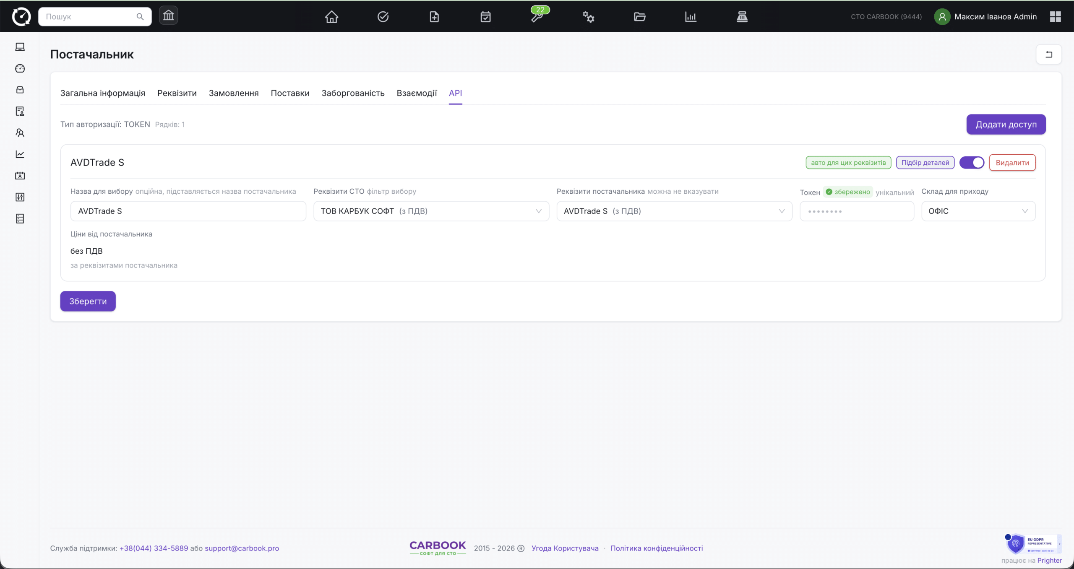The image size is (1074, 569).
Task: Click the авто для цих реквізитів tag
Action: (848, 163)
